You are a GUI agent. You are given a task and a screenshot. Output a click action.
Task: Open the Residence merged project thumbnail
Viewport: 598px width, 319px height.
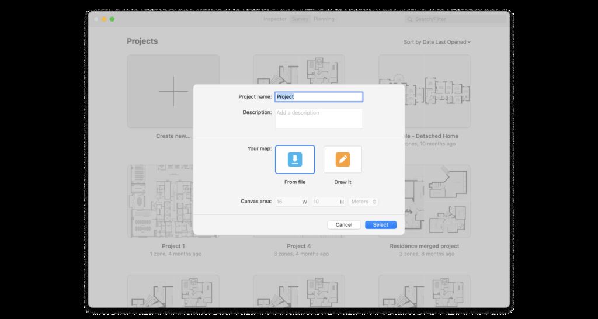(x=425, y=201)
